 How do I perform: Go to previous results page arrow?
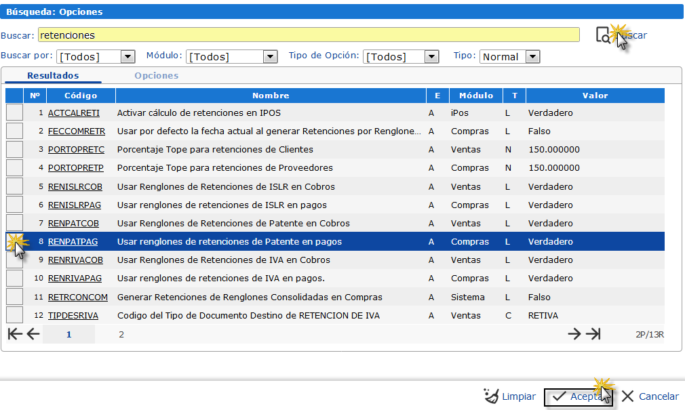[33, 333]
